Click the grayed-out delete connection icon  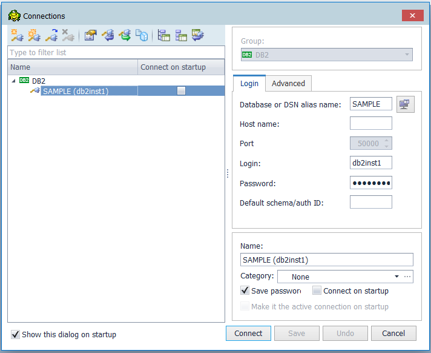[68, 36]
